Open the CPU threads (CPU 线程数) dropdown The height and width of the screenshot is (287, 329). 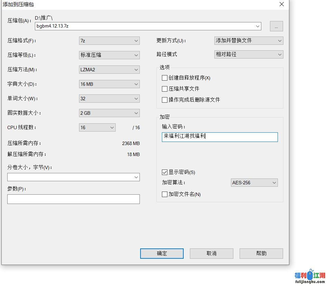pyautogui.click(x=97, y=127)
